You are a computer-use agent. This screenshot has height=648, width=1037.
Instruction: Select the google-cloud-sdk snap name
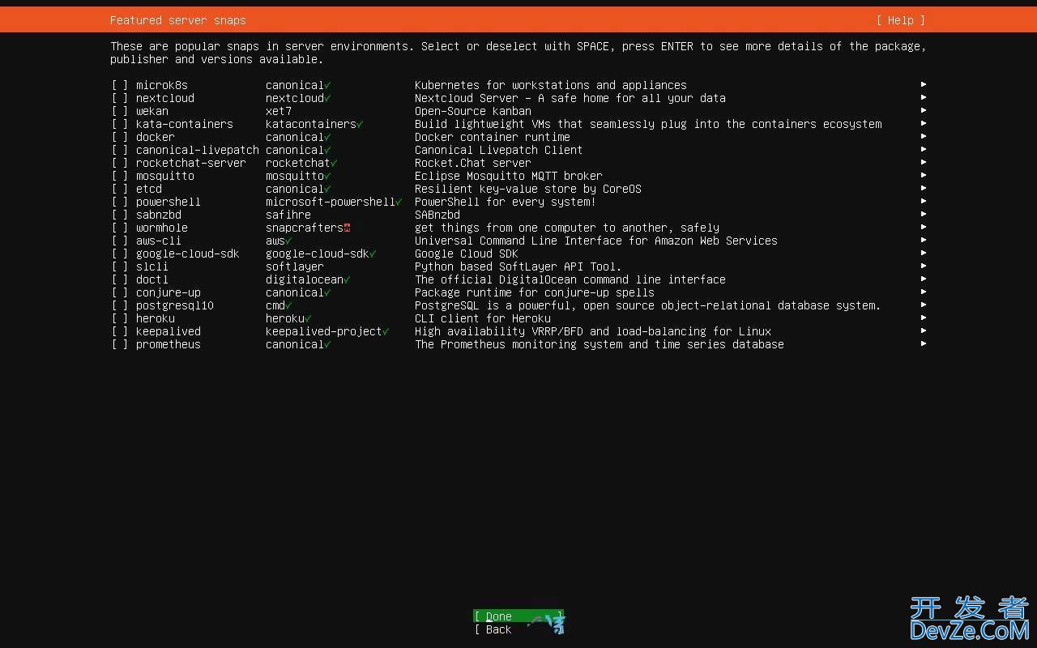[188, 254]
